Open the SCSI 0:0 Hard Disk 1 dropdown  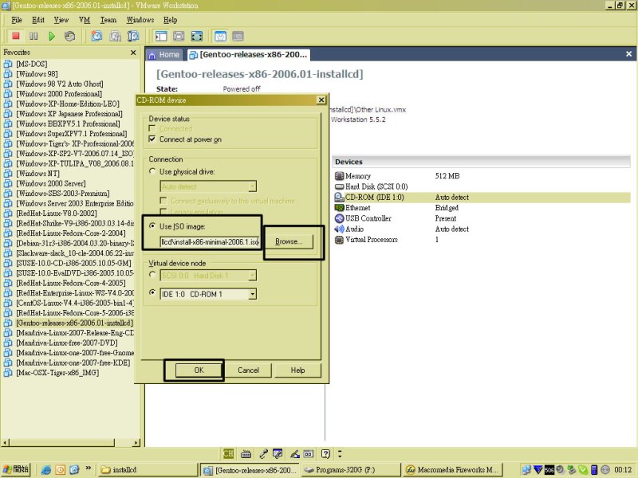tap(252, 275)
